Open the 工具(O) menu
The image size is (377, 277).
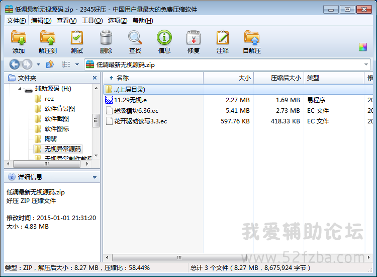[92, 21]
